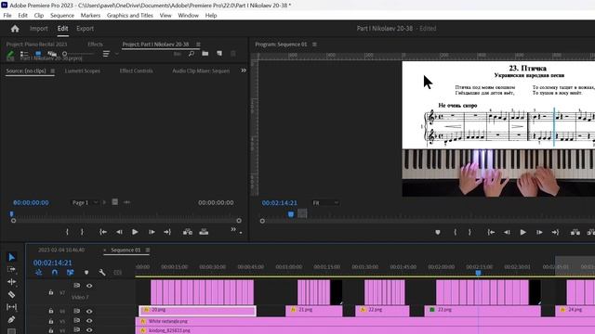The width and height of the screenshot is (595, 334).
Task: Open Program monitor zoom level Fit dropdown
Action: pos(325,203)
